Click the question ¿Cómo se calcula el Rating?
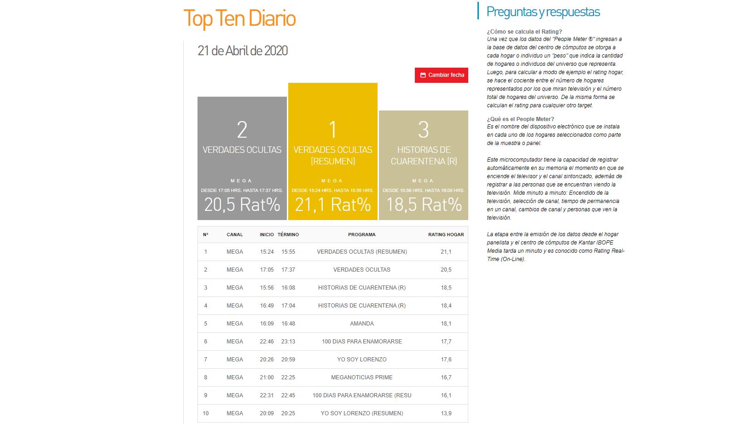This screenshot has height=424, width=733. click(524, 32)
